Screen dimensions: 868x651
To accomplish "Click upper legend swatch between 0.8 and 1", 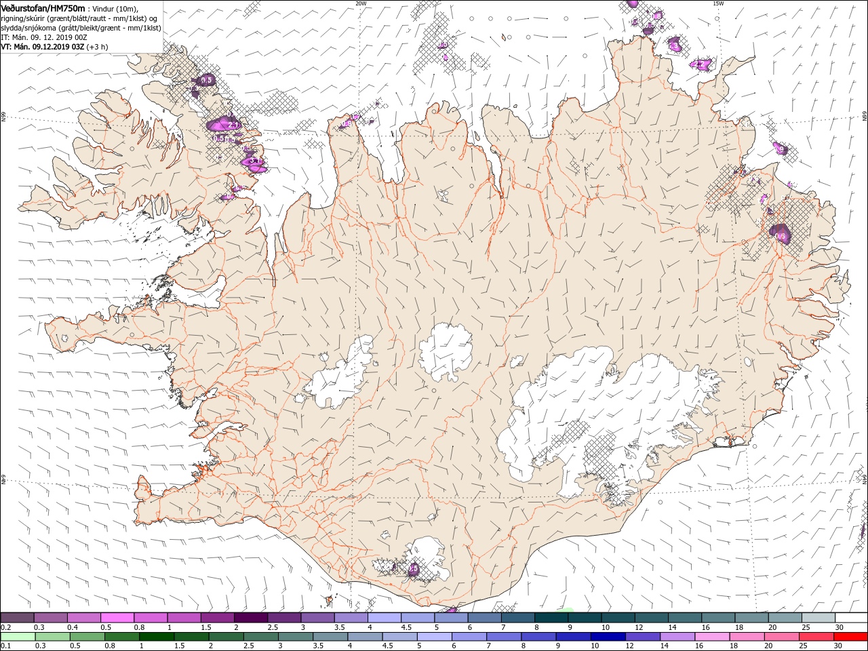I will pyautogui.click(x=150, y=618).
